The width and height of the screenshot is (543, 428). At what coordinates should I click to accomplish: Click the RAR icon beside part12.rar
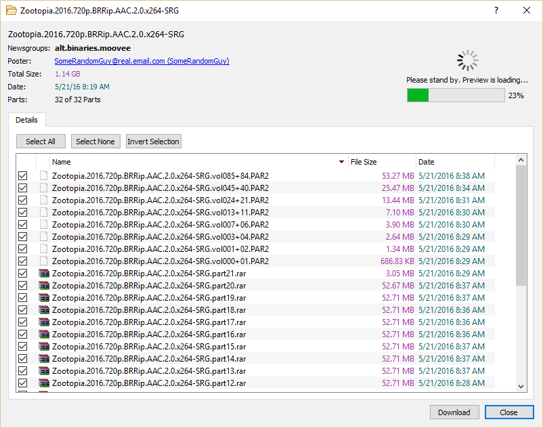pos(44,383)
